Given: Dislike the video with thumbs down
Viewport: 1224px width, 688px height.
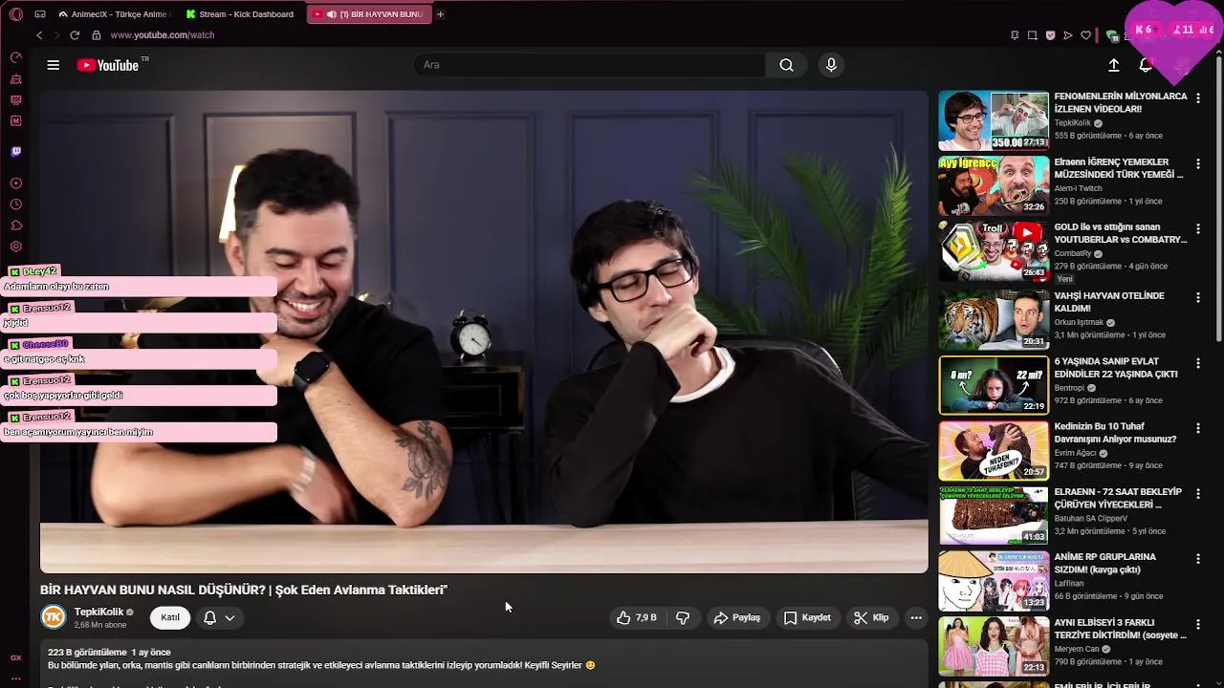Looking at the screenshot, I should (683, 618).
